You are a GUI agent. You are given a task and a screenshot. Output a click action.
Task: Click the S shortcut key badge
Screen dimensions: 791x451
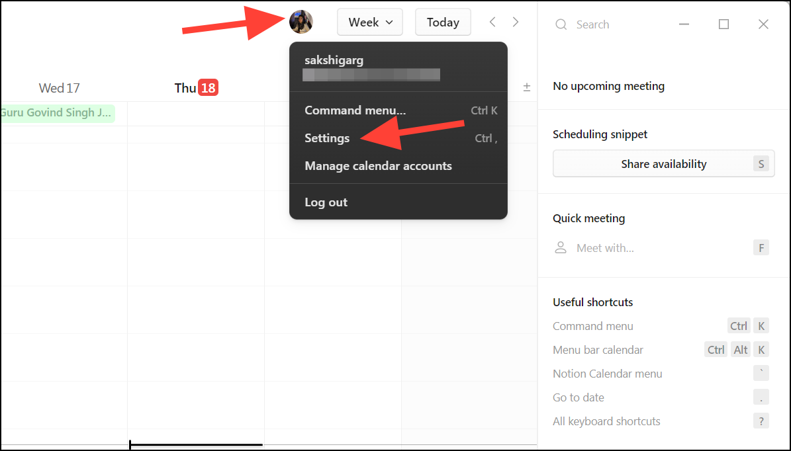point(761,164)
